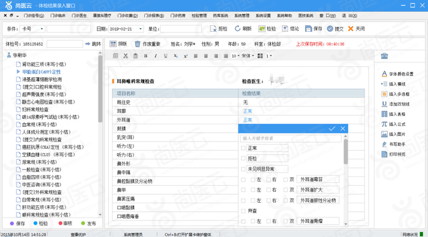The height and width of the screenshot is (237, 428).
Task: Check the 拒检 option in popup
Action: coord(243,158)
